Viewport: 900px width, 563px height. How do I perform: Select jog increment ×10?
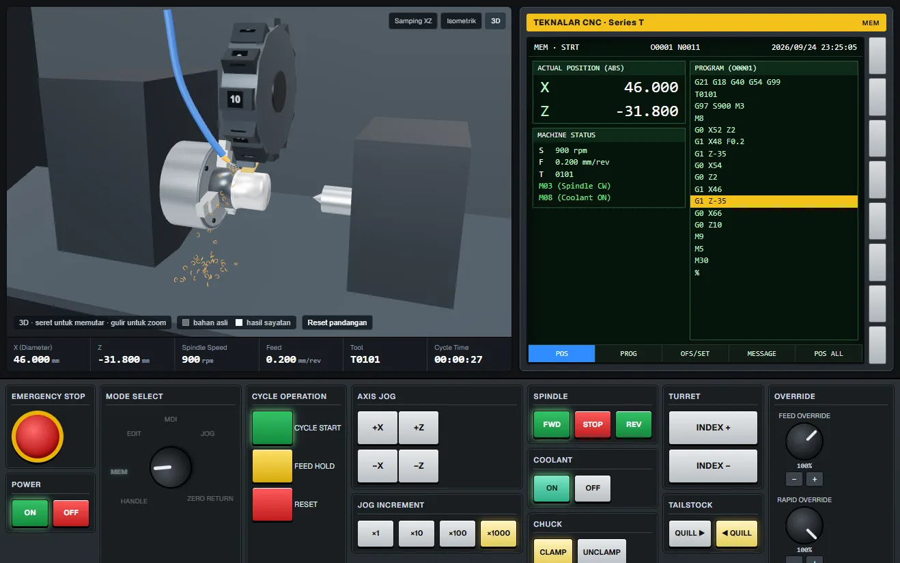pos(417,533)
